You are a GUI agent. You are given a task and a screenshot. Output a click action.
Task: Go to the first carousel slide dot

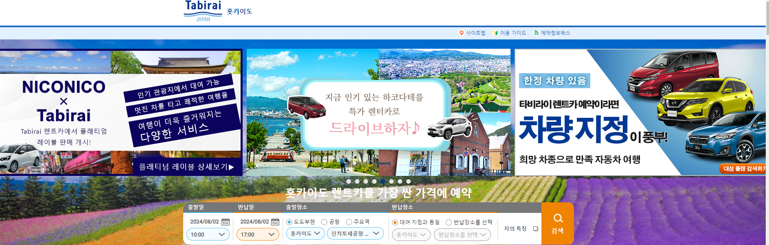tap(348, 182)
